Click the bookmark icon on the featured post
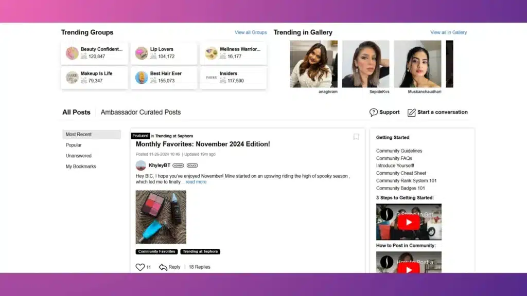Viewport: 527px width, 296px height. (356, 136)
